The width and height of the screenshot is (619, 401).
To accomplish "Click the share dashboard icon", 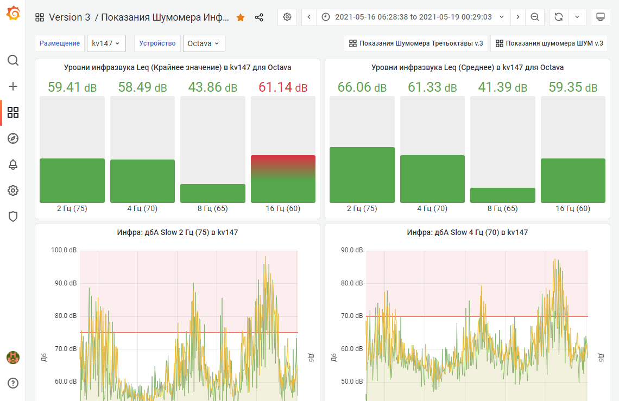I will [x=259, y=17].
